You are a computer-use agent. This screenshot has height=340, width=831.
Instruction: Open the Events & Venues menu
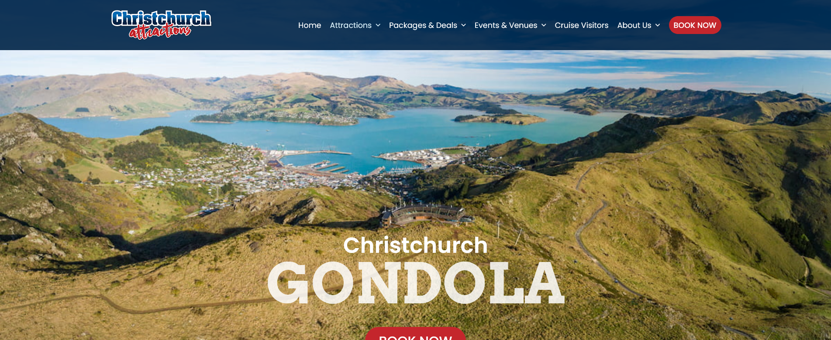(506, 25)
